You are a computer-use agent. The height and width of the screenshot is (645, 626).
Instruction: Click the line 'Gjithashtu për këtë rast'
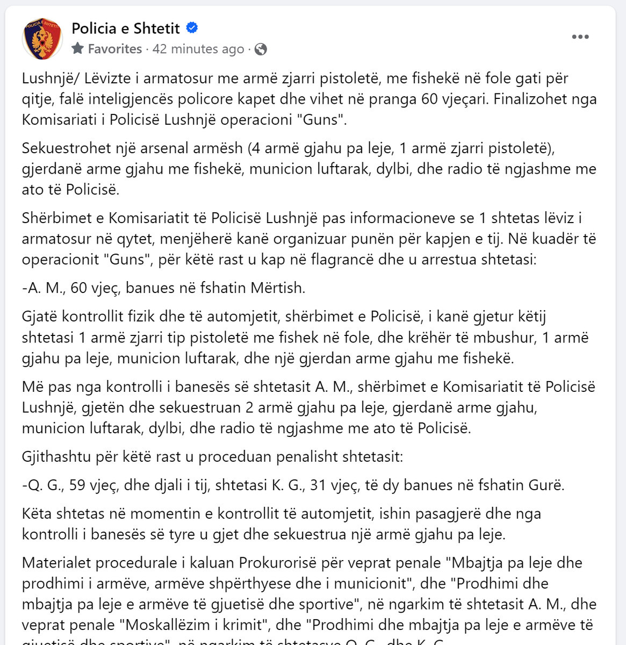coord(212,457)
